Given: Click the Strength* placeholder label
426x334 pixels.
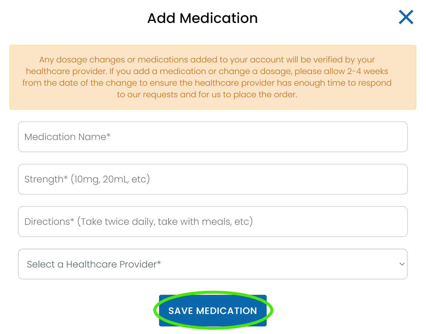Looking at the screenshot, I should point(46,179).
